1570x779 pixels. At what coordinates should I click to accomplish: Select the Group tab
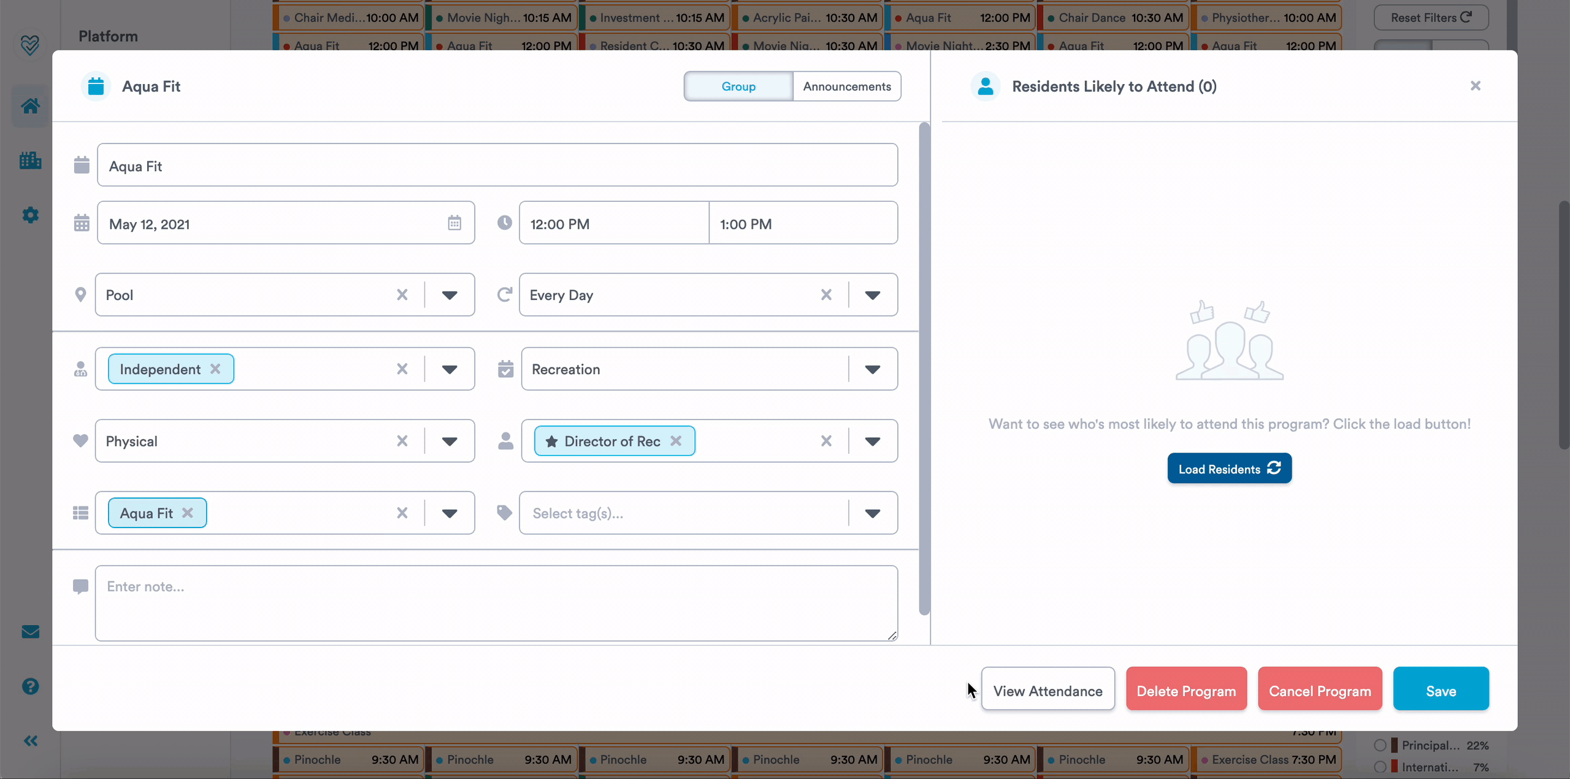point(738,86)
